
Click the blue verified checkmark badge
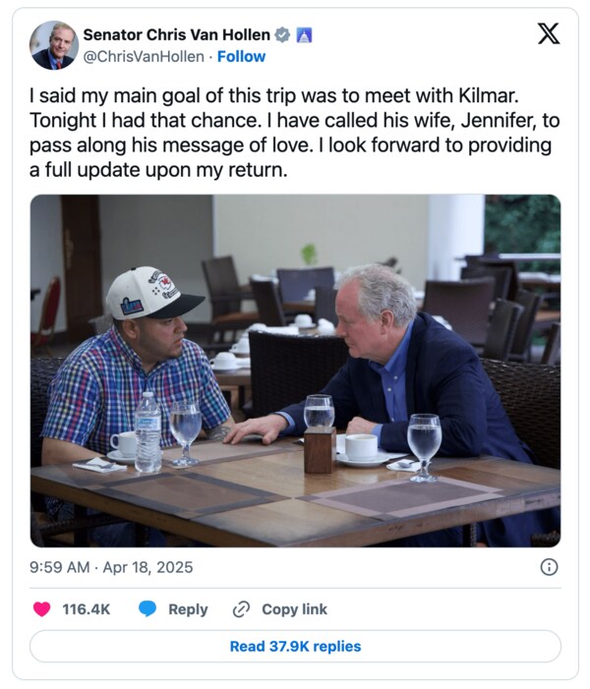(282, 35)
